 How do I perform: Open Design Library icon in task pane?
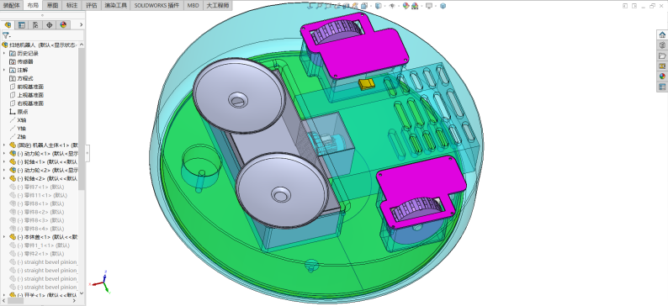pos(662,45)
